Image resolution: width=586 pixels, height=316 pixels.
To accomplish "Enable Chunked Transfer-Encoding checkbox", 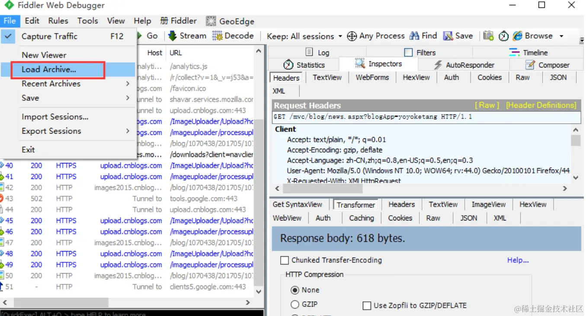I will (285, 260).
